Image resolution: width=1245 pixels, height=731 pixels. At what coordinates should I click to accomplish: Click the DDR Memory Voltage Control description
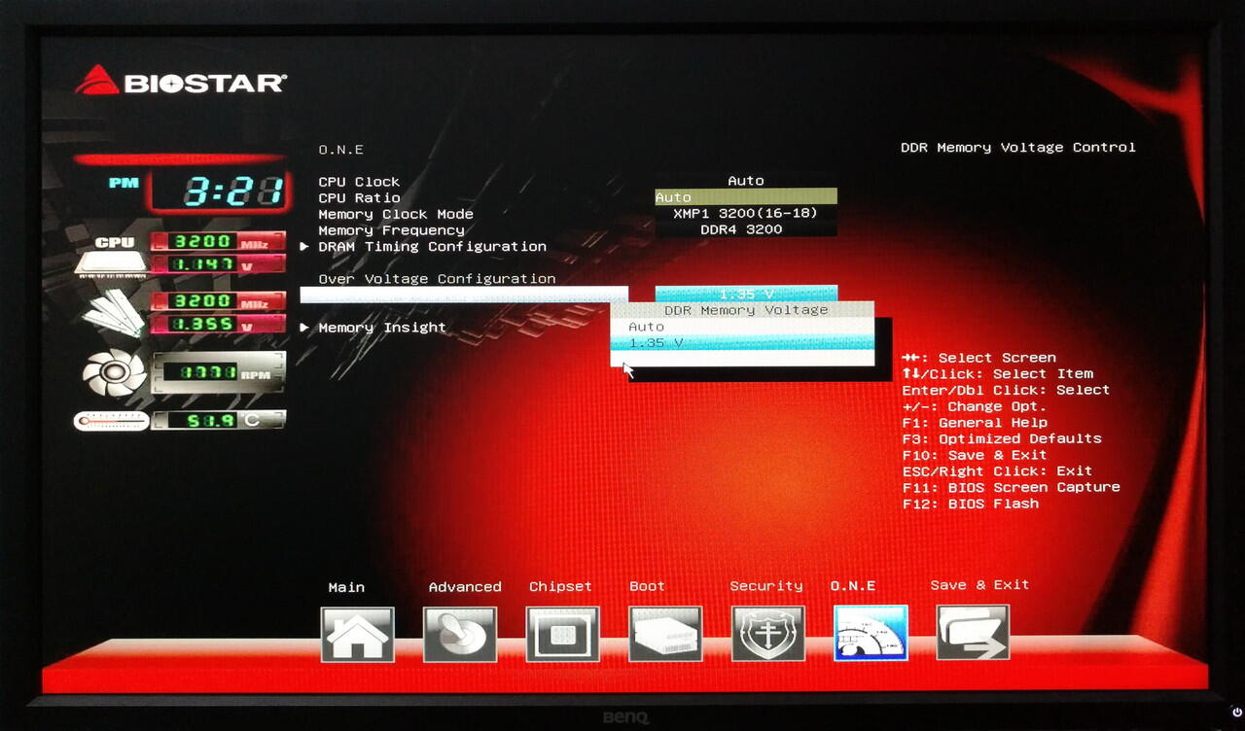click(x=1018, y=148)
